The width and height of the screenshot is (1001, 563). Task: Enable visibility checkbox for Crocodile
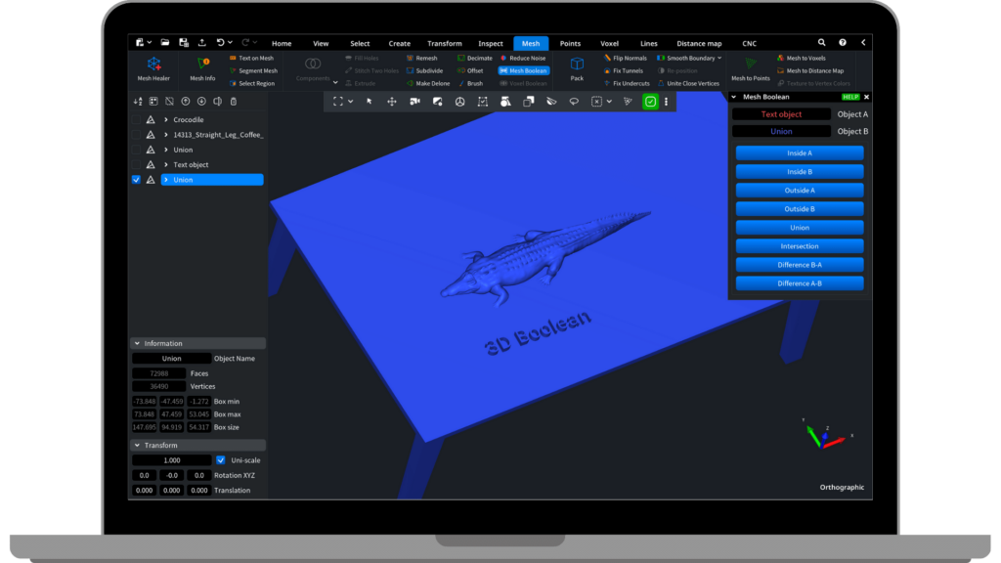(x=136, y=120)
